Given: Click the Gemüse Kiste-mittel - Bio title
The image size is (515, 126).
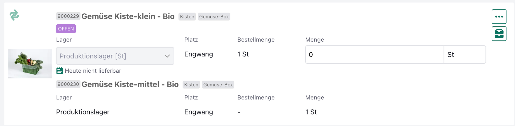Looking at the screenshot, I should [x=130, y=84].
